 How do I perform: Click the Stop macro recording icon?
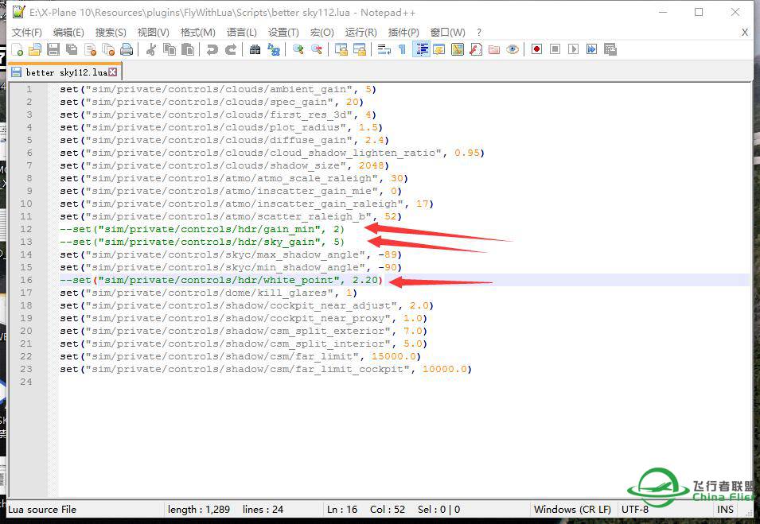555,49
